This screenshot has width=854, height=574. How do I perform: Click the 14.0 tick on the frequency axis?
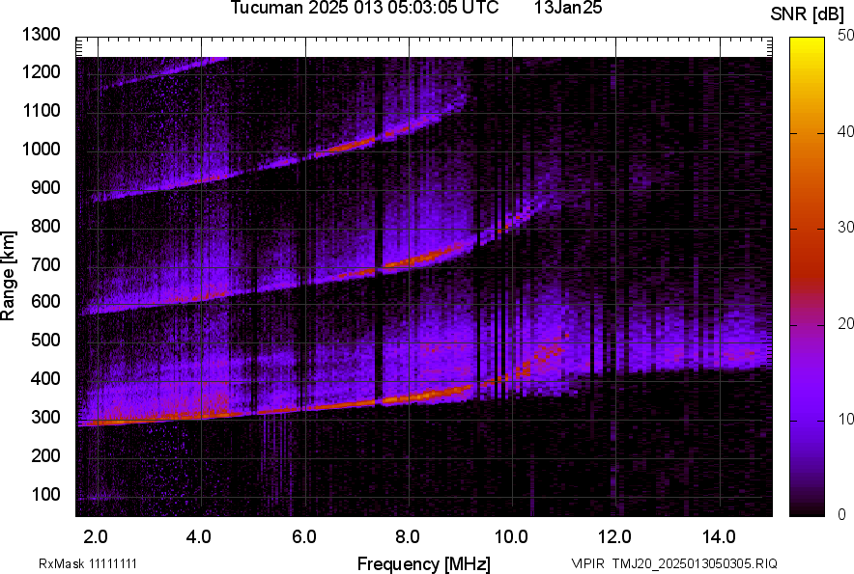click(x=719, y=536)
